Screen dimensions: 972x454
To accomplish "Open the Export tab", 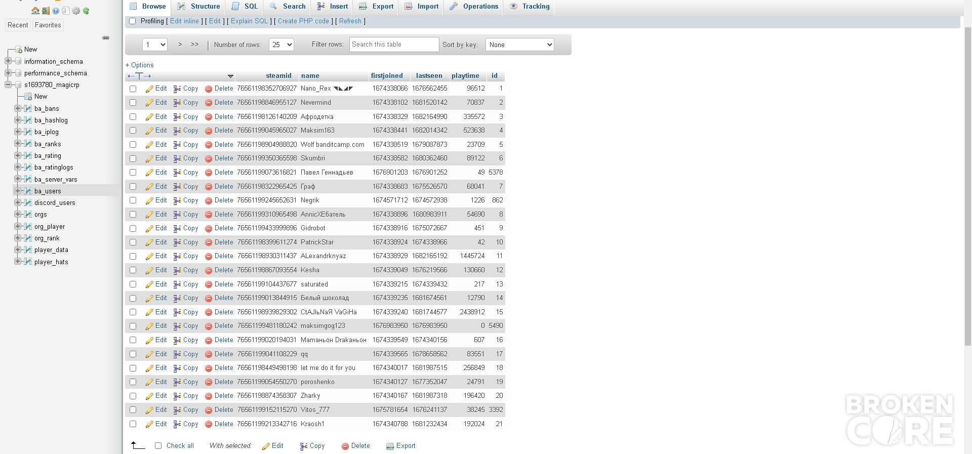I will point(376,7).
